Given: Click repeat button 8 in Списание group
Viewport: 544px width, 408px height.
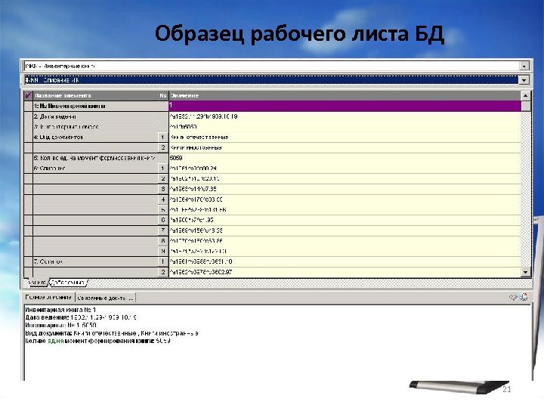Looking at the screenshot, I should pos(162,241).
